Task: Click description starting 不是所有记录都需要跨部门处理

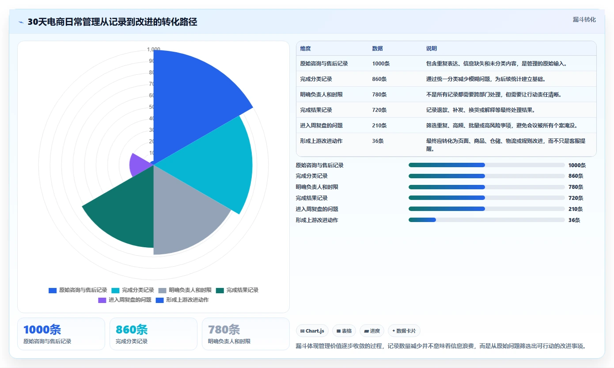Action: click(x=494, y=95)
